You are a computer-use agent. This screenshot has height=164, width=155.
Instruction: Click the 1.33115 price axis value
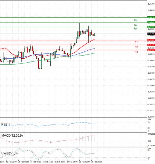pos(151,111)
